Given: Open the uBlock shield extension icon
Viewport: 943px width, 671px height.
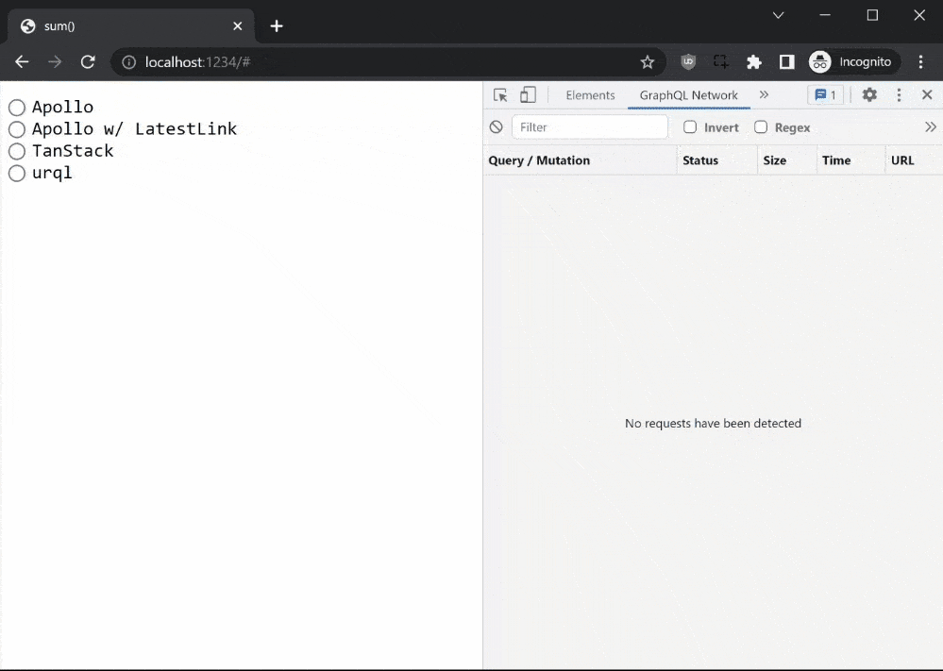Looking at the screenshot, I should pos(688,61).
